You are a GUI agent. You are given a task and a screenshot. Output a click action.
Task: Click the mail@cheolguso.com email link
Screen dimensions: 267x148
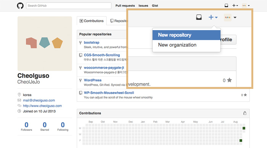pos(39,100)
